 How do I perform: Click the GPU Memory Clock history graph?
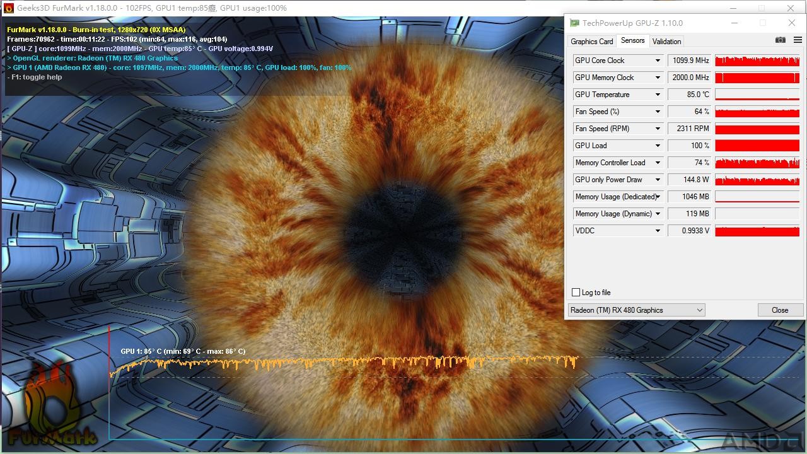[757, 78]
